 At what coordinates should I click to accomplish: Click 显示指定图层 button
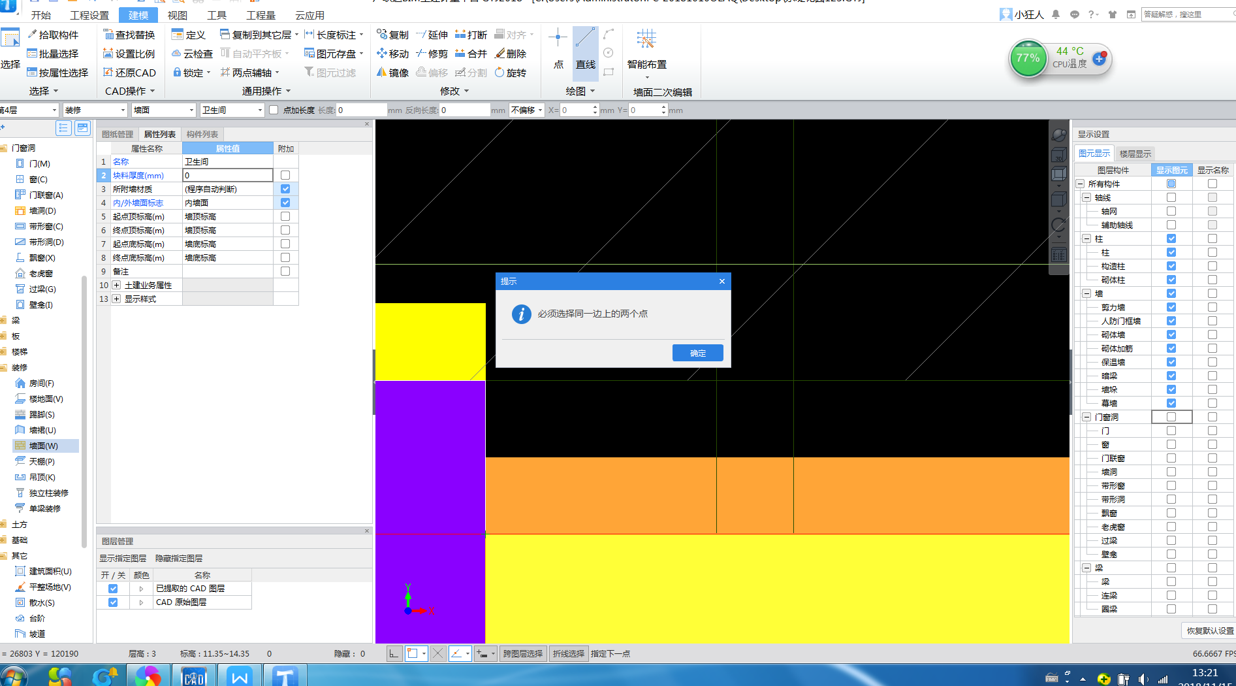tap(123, 559)
